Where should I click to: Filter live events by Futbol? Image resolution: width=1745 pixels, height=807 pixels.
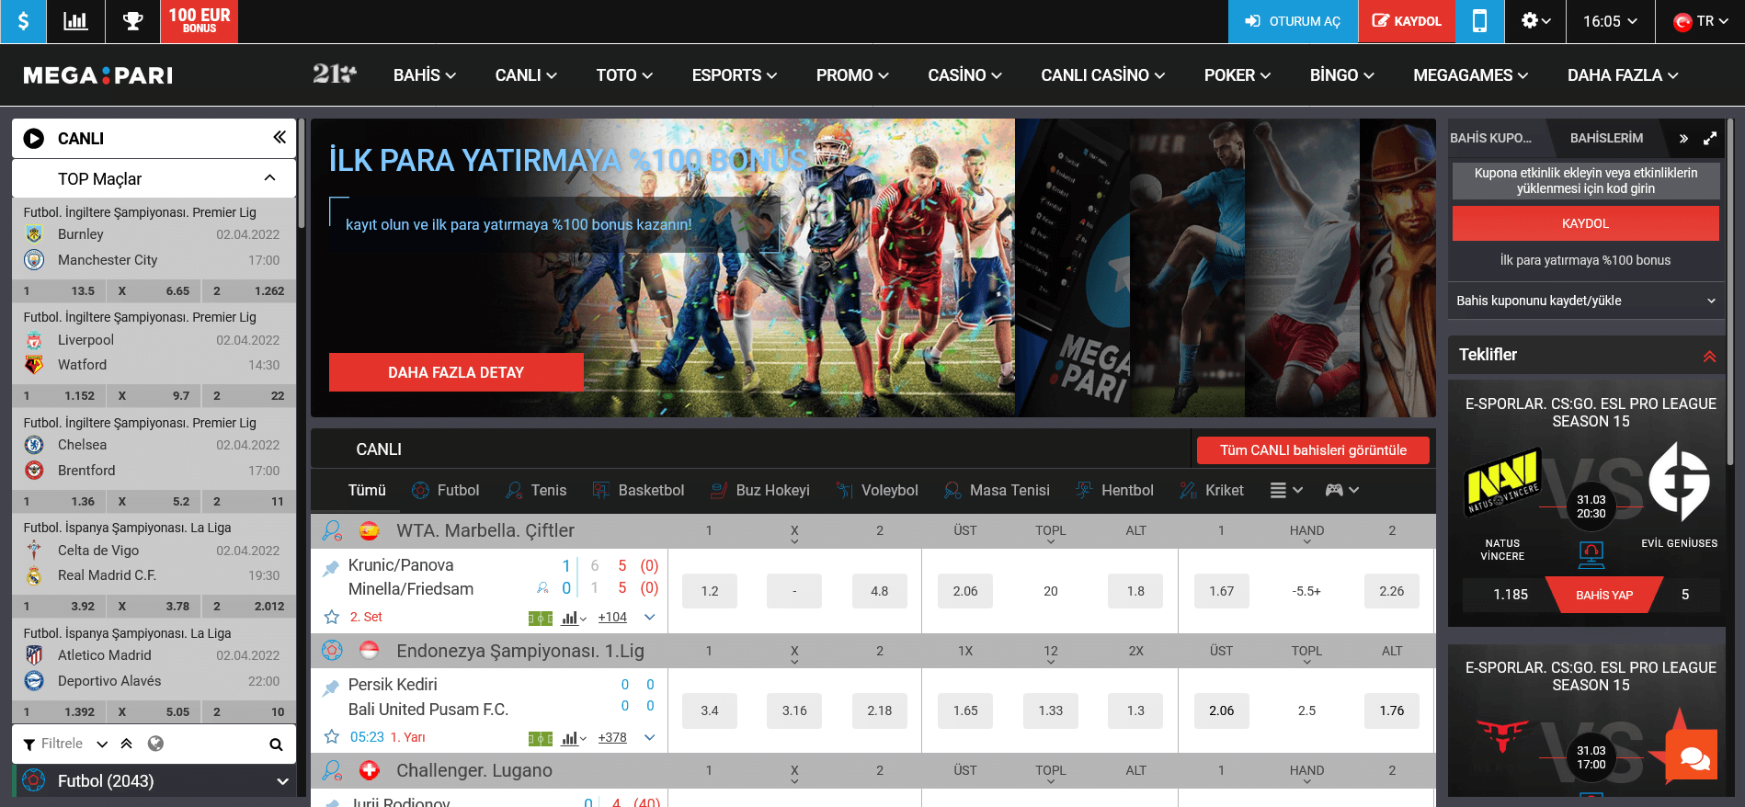(x=446, y=490)
